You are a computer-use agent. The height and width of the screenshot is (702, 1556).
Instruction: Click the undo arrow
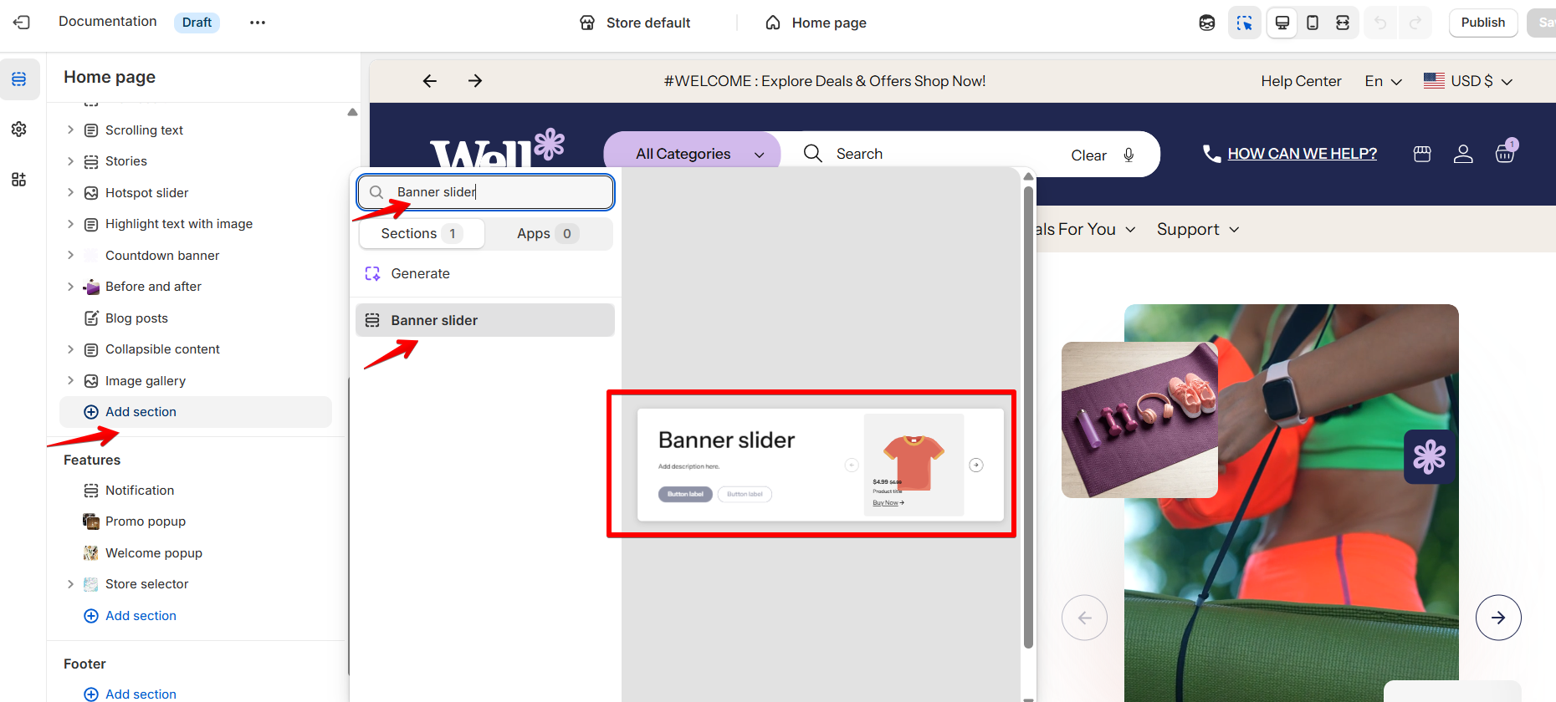tap(1381, 23)
